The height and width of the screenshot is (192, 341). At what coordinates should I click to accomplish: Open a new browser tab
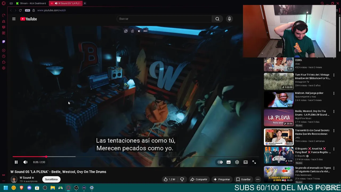point(85,3)
